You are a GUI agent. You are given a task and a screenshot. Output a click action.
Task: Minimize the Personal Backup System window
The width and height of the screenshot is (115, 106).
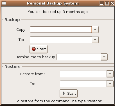pos(102,3)
